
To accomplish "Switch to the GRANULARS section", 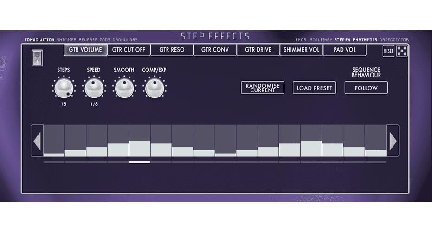I will (125, 40).
